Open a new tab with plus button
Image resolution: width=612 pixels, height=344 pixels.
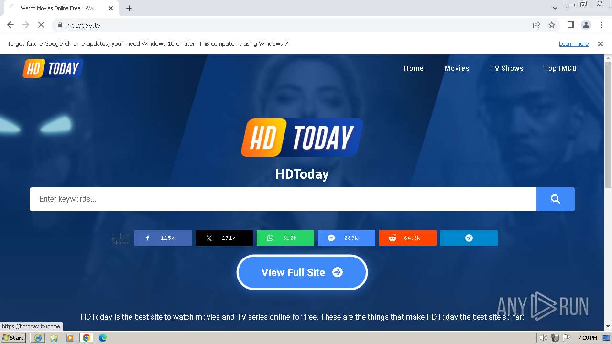(129, 8)
